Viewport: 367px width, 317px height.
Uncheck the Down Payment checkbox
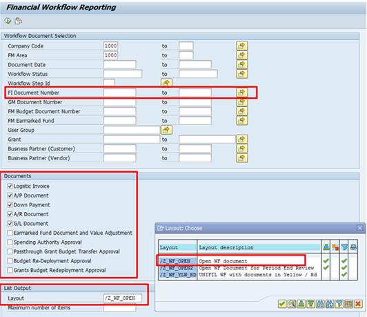click(x=10, y=205)
